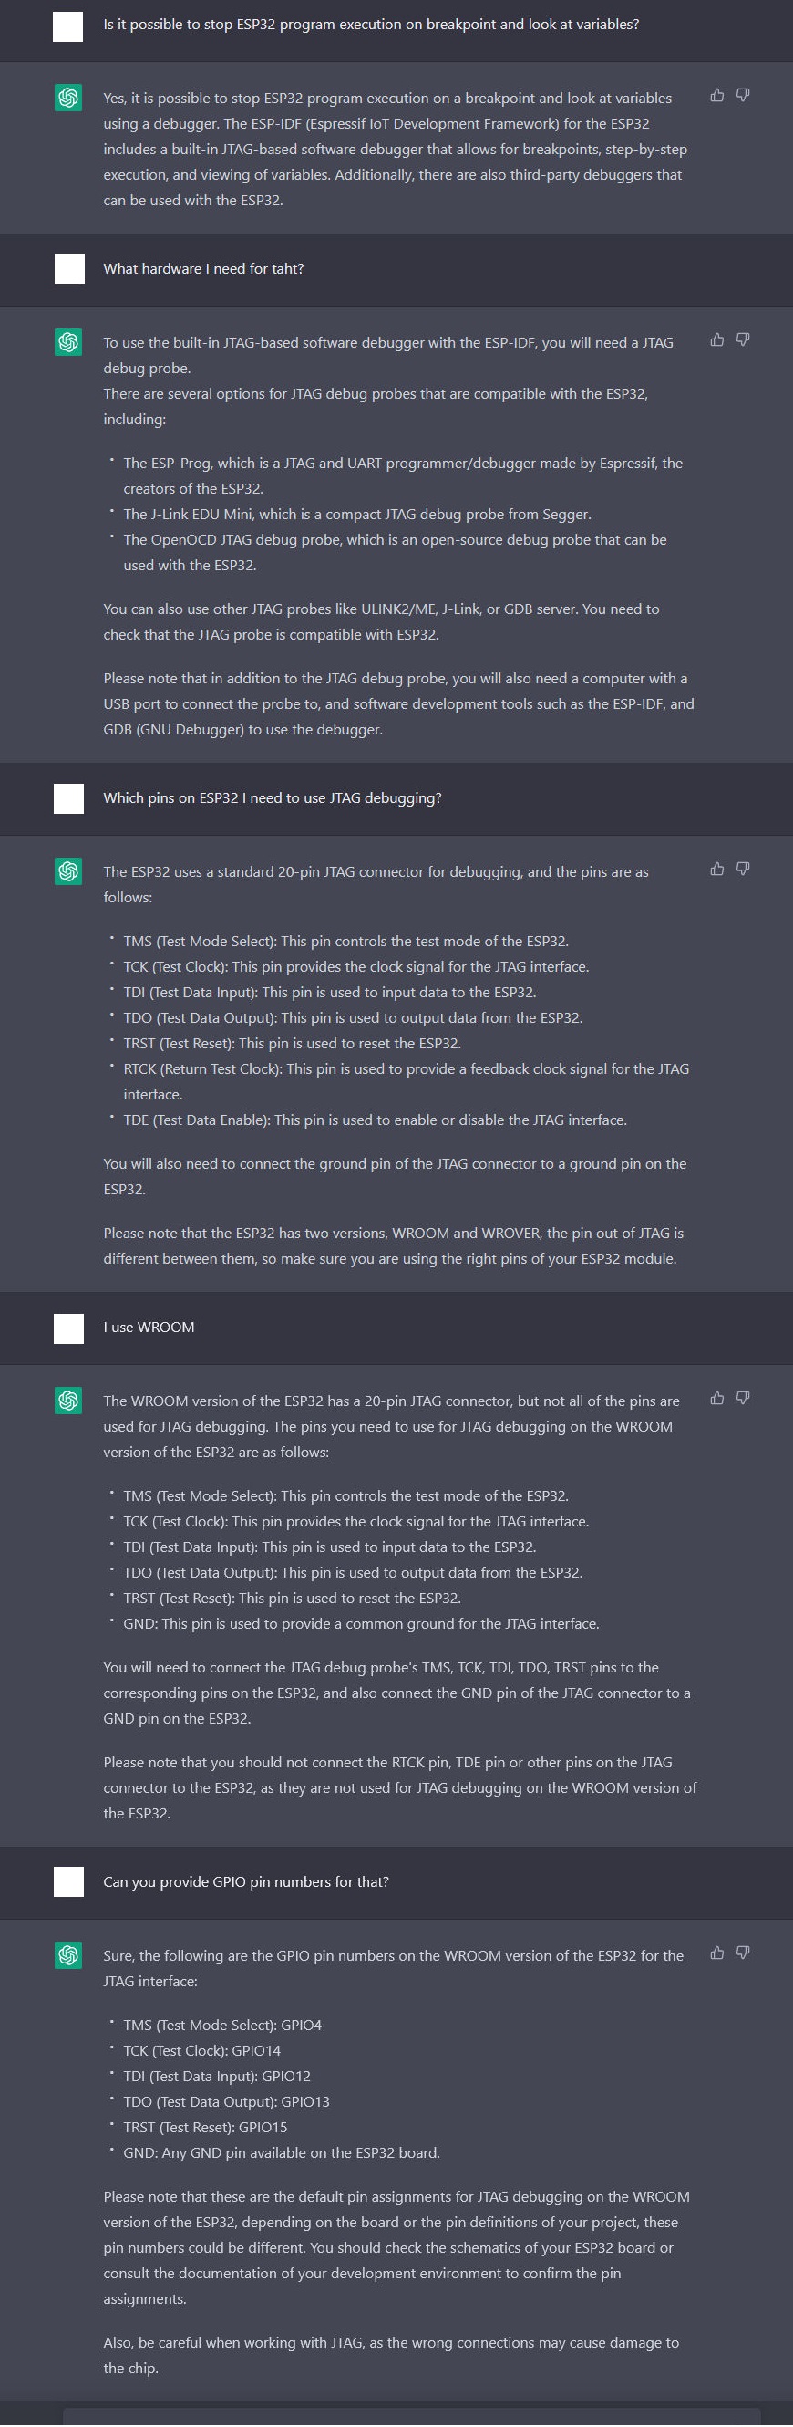
Task: Click the 'TMS (Test Mode Select): GPIO4' line
Action: (222, 2026)
